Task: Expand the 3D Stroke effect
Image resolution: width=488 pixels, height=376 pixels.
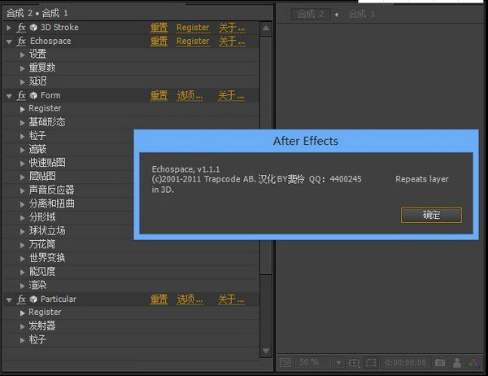Action: [9, 28]
